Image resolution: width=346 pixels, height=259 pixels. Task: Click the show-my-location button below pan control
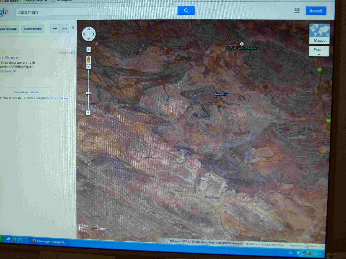click(x=89, y=49)
